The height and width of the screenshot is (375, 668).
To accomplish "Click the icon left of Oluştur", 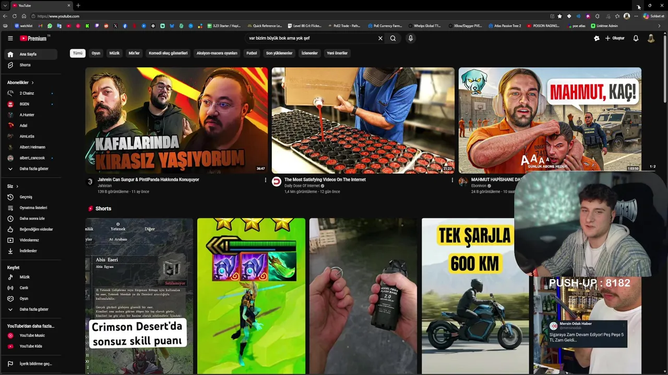I will click(x=597, y=38).
